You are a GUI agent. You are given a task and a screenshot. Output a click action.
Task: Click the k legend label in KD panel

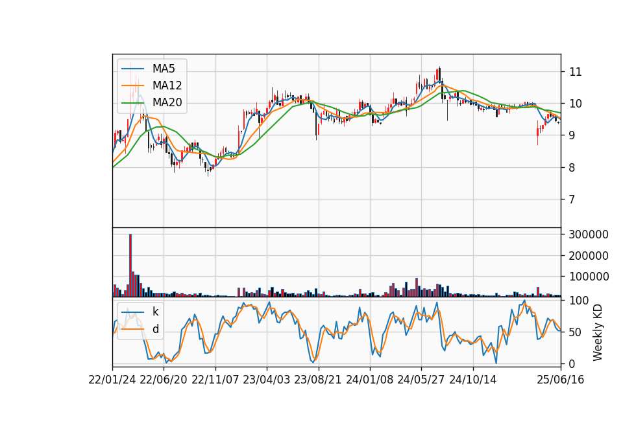pos(155,312)
